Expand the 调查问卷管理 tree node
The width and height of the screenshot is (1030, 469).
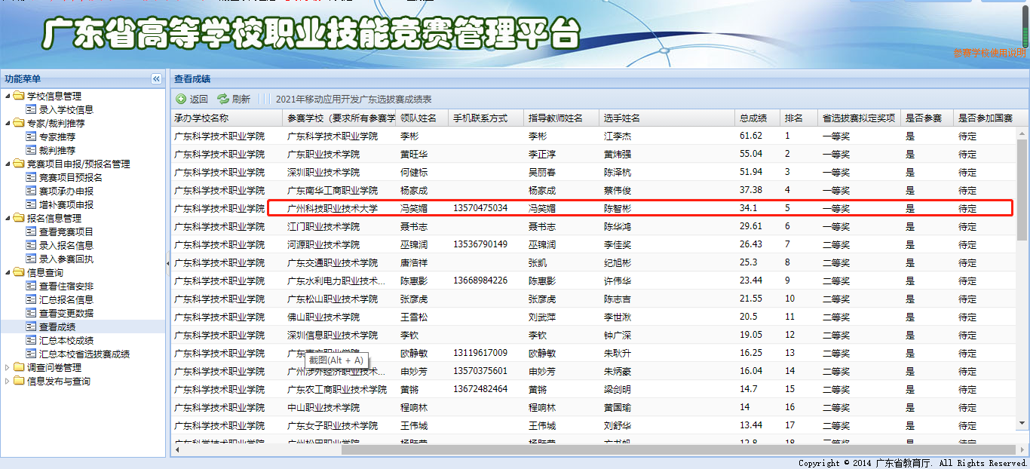[x=8, y=367]
